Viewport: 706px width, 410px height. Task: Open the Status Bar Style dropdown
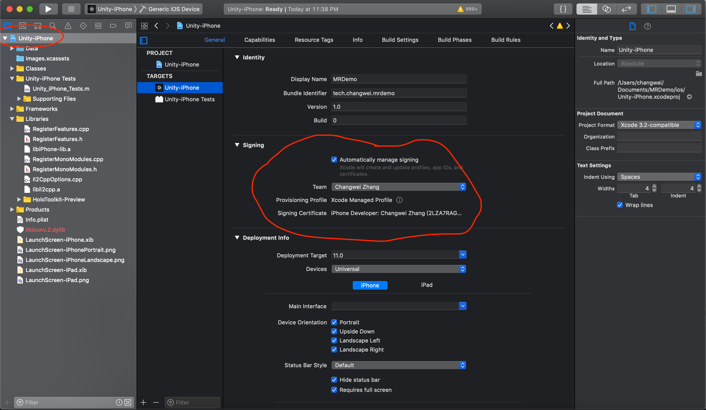[399, 365]
